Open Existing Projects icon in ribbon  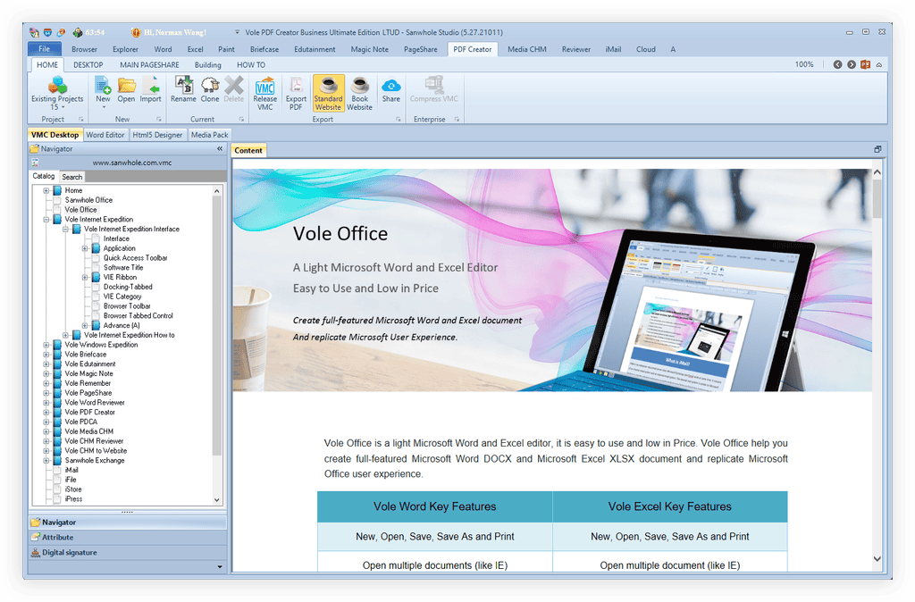tap(57, 85)
